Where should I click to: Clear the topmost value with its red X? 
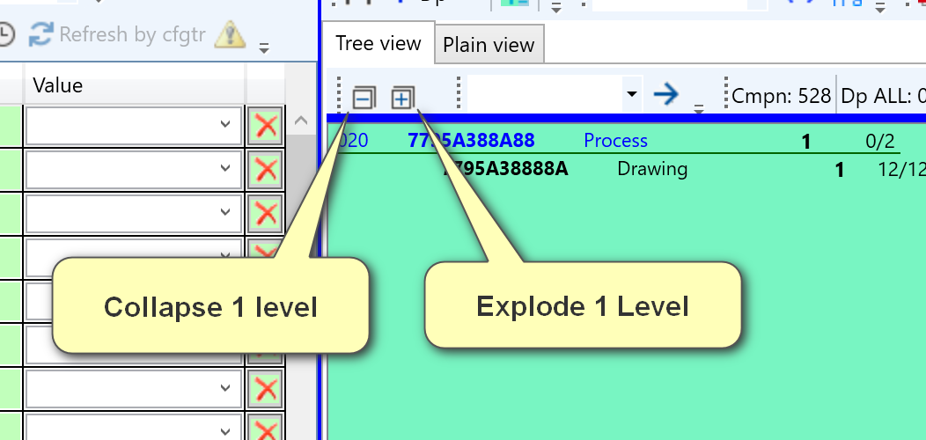(x=265, y=125)
